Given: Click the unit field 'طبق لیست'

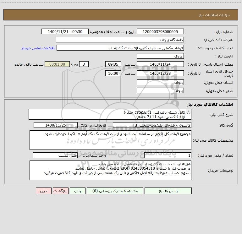Looking at the screenshot, I should [x=55, y=155].
